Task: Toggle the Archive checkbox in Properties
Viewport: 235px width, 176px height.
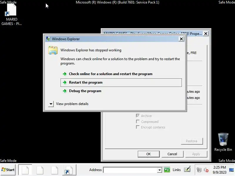Action: point(138,116)
